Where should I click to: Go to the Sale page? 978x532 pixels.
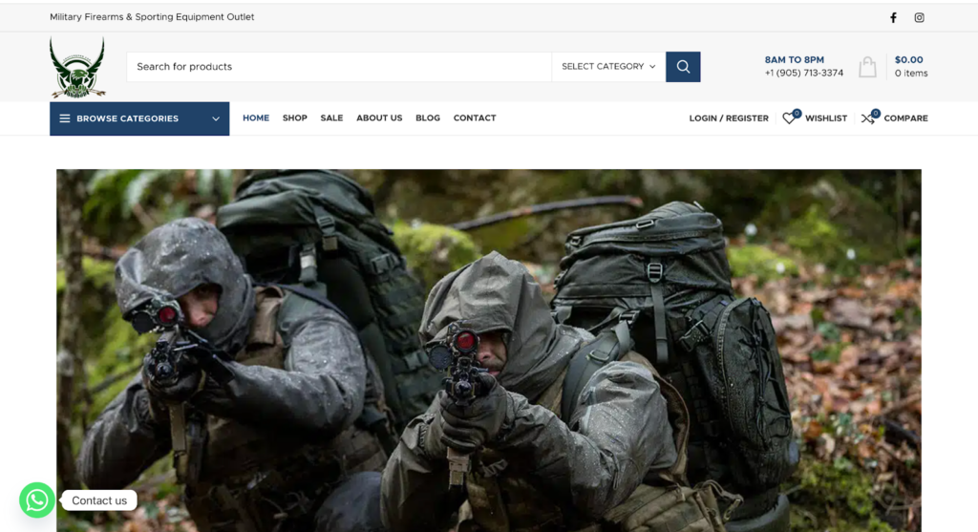(x=331, y=118)
